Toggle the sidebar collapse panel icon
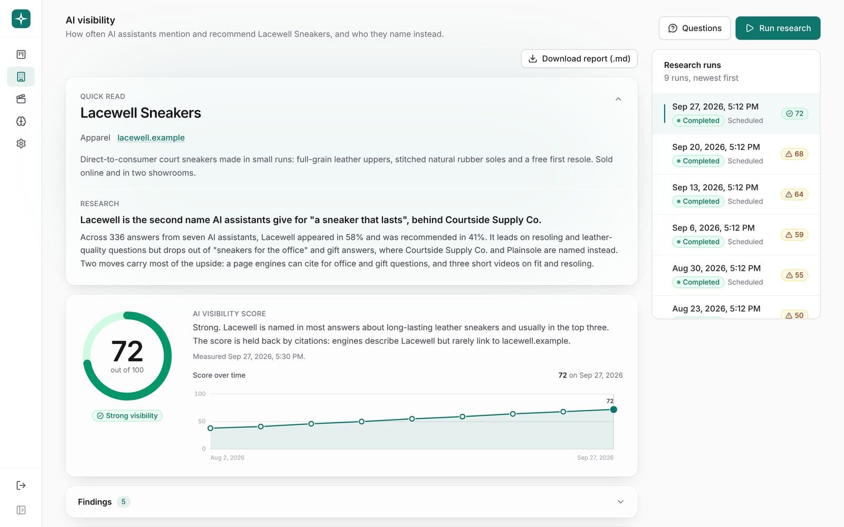844x527 pixels. [x=21, y=510]
